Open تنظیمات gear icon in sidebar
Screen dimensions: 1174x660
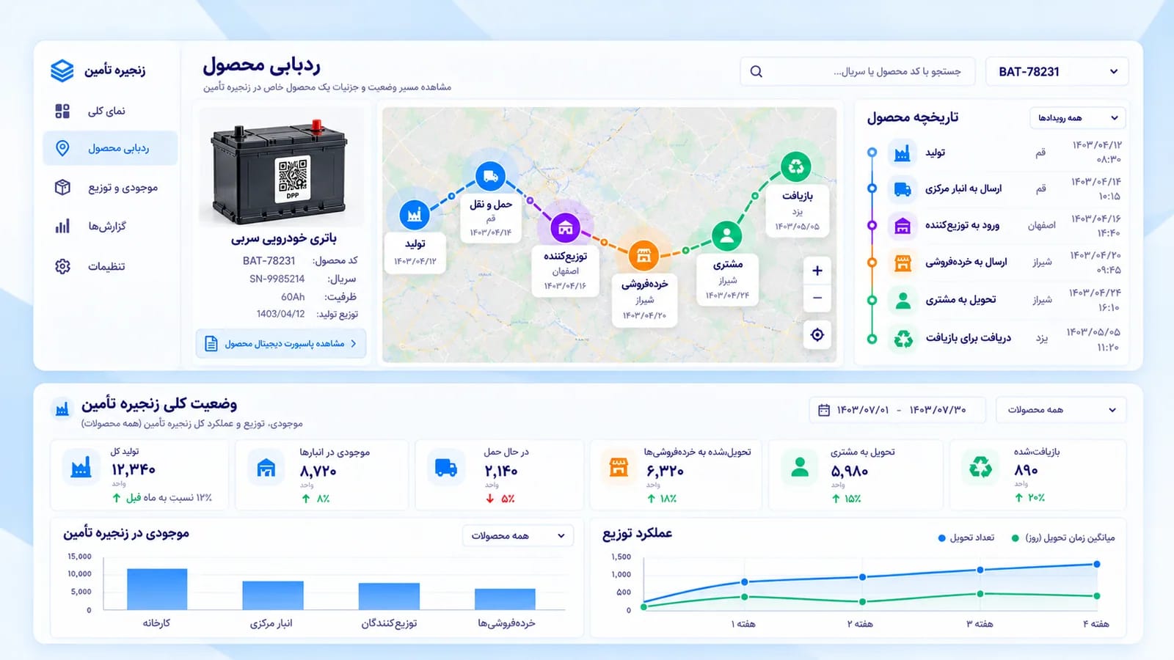(x=62, y=266)
